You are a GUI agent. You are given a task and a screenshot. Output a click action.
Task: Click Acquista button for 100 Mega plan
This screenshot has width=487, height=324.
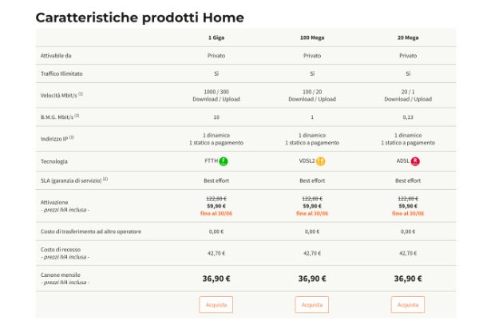pos(312,305)
